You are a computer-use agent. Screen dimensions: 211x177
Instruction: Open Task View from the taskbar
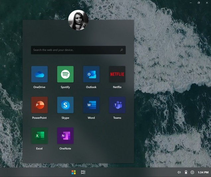[83, 172]
